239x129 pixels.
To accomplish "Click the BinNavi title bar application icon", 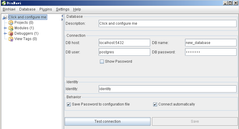I will pyautogui.click(x=4, y=3).
